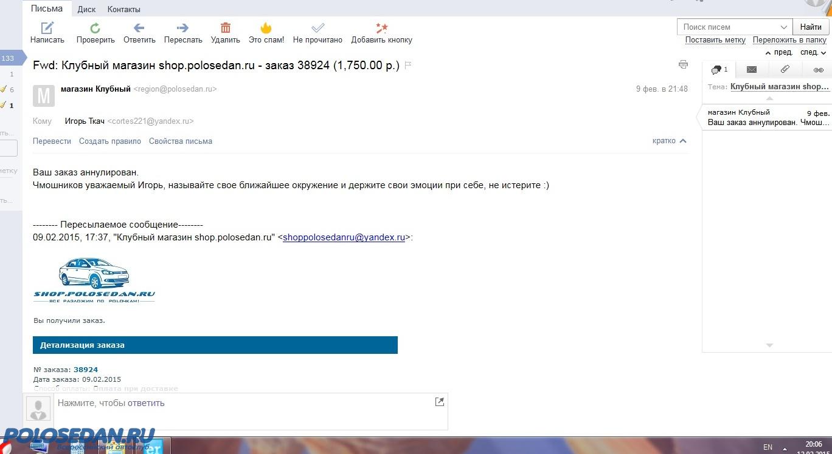Mark message as spam with Это спам!
This screenshot has height=454, width=832.
tap(266, 28)
